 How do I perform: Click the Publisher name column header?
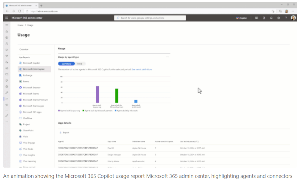click(x=139, y=141)
